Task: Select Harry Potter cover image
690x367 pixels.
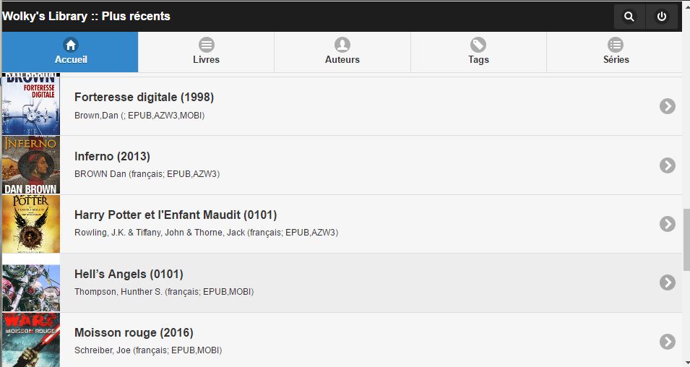Action: point(31,224)
